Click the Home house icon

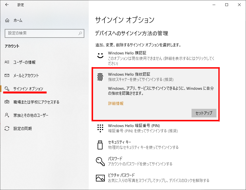coord(7,20)
